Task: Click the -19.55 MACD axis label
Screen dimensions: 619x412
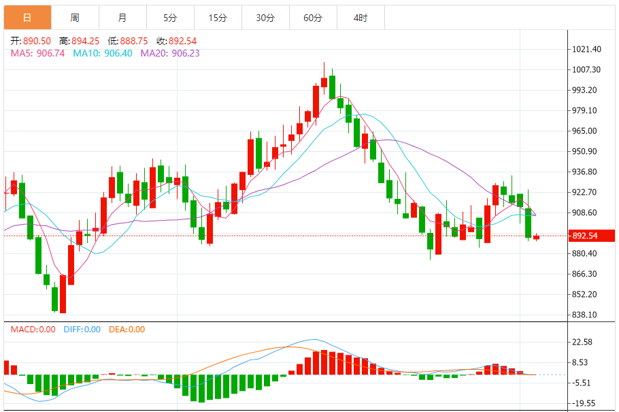Action: [582, 404]
